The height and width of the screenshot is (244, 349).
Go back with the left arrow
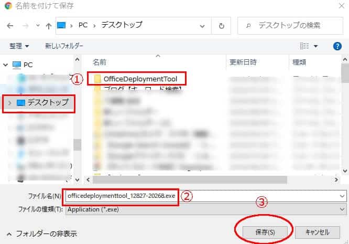click(10, 26)
